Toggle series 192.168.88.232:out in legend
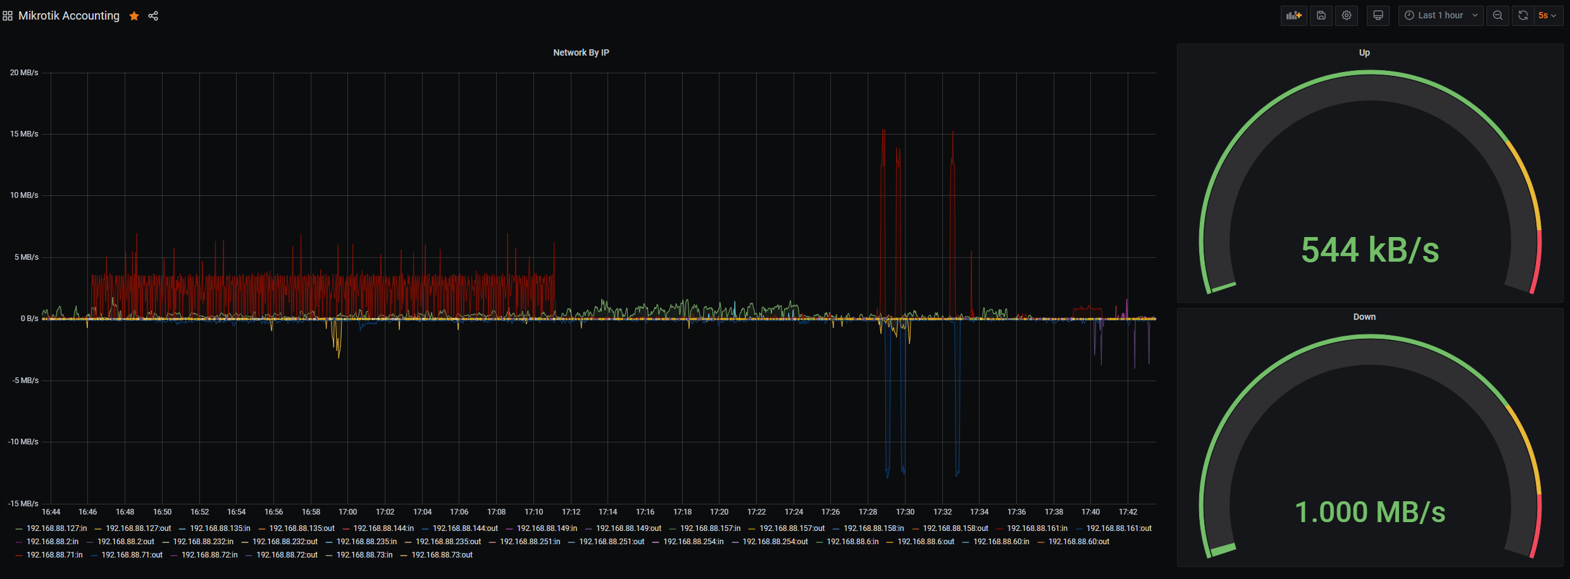This screenshot has height=579, width=1570. pyautogui.click(x=285, y=542)
